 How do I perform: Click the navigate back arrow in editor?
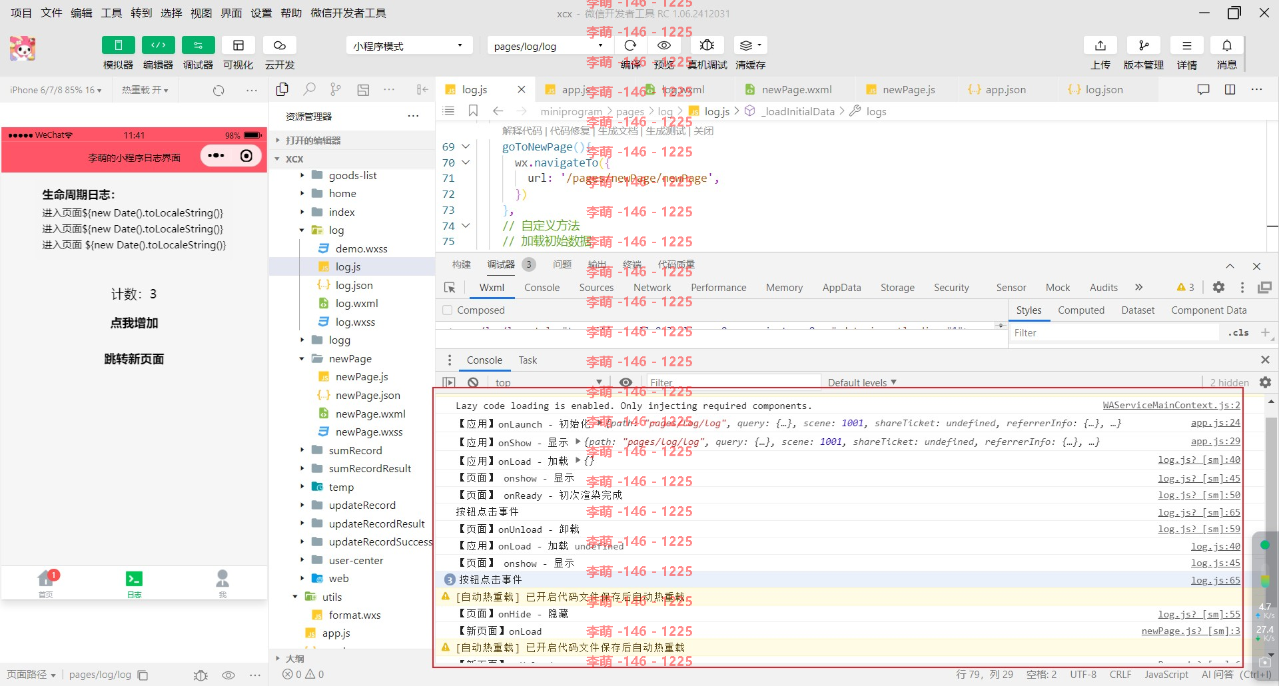[498, 111]
